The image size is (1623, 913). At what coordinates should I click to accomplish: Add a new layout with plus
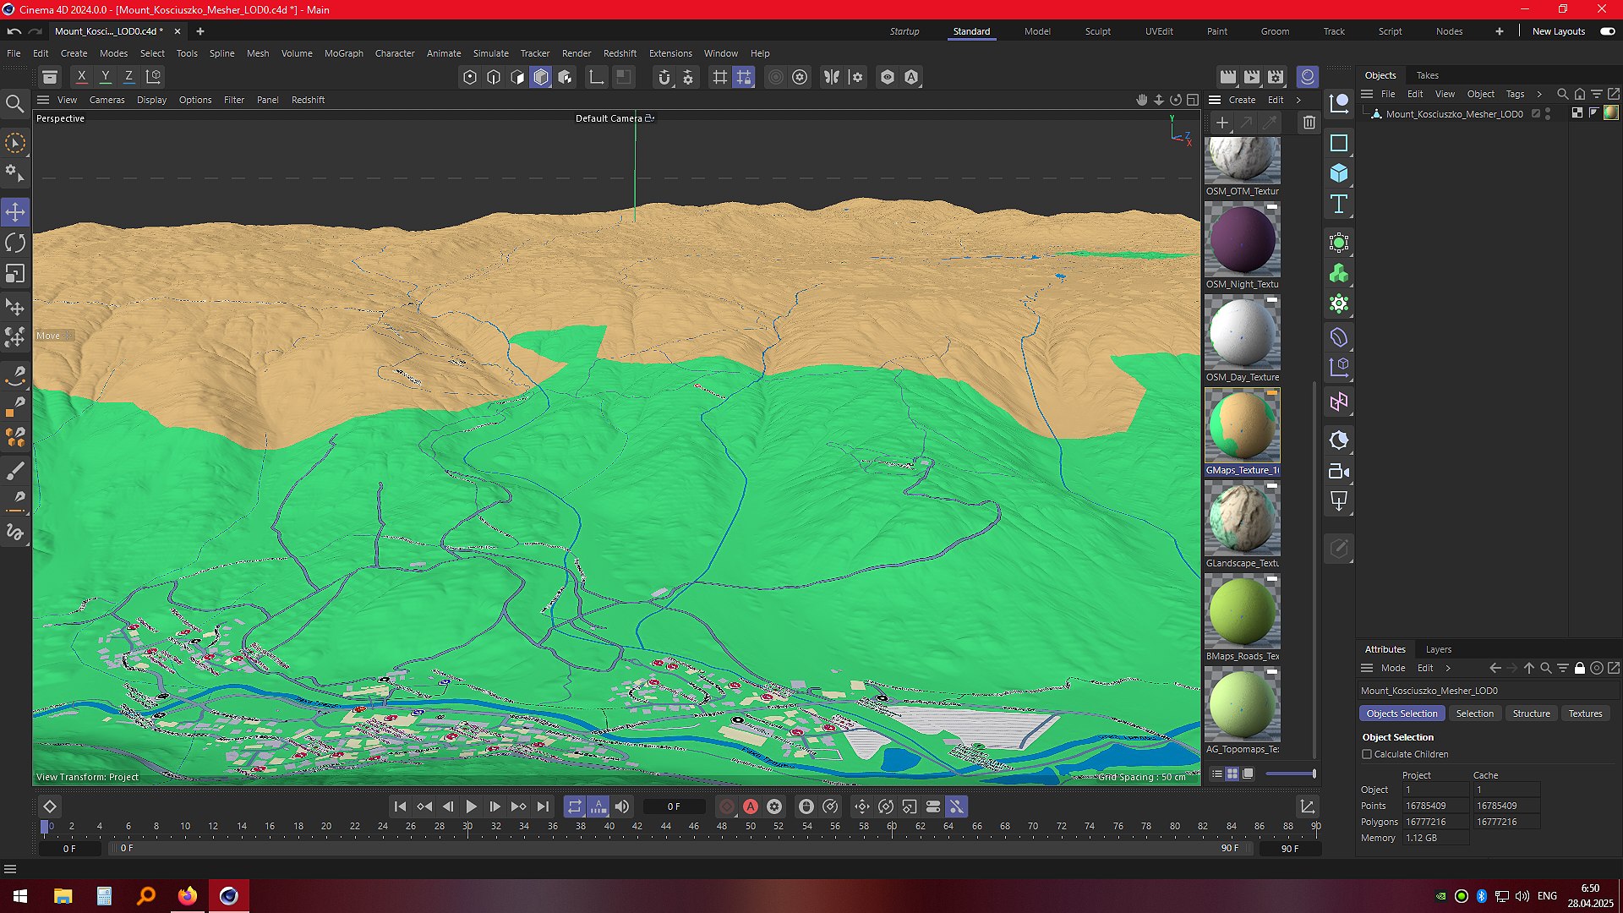point(1500,31)
